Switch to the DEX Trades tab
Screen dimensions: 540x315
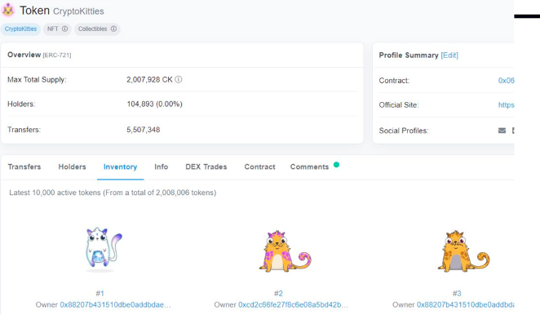point(206,166)
